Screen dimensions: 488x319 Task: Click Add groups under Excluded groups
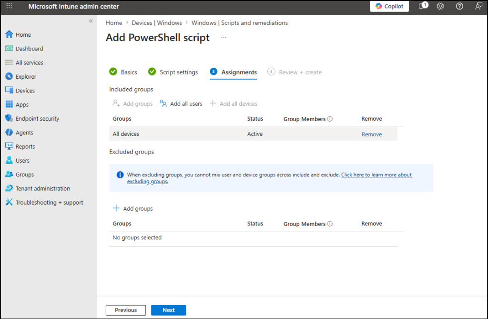pyautogui.click(x=132, y=208)
